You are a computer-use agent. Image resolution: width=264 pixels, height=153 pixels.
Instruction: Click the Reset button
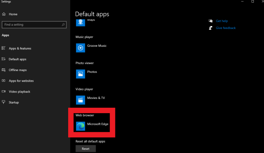coord(86,149)
